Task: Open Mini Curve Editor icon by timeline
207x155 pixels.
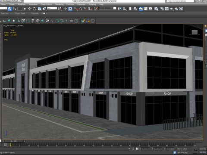Action: pos(5,145)
